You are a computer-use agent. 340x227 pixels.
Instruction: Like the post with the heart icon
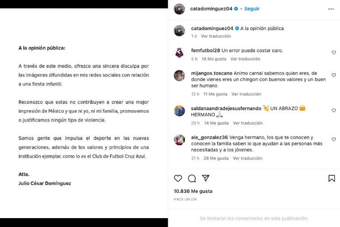(178, 178)
